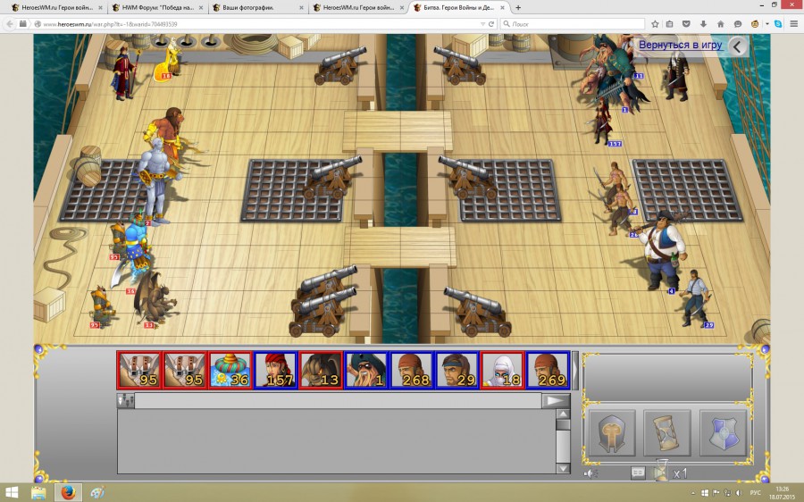Click the chat log scroll up arrow

point(563,414)
